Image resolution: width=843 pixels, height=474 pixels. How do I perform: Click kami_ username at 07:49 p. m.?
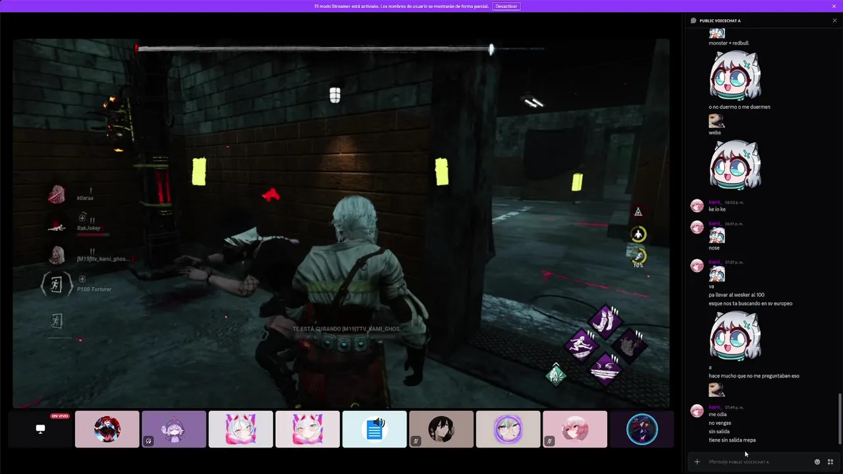point(715,407)
